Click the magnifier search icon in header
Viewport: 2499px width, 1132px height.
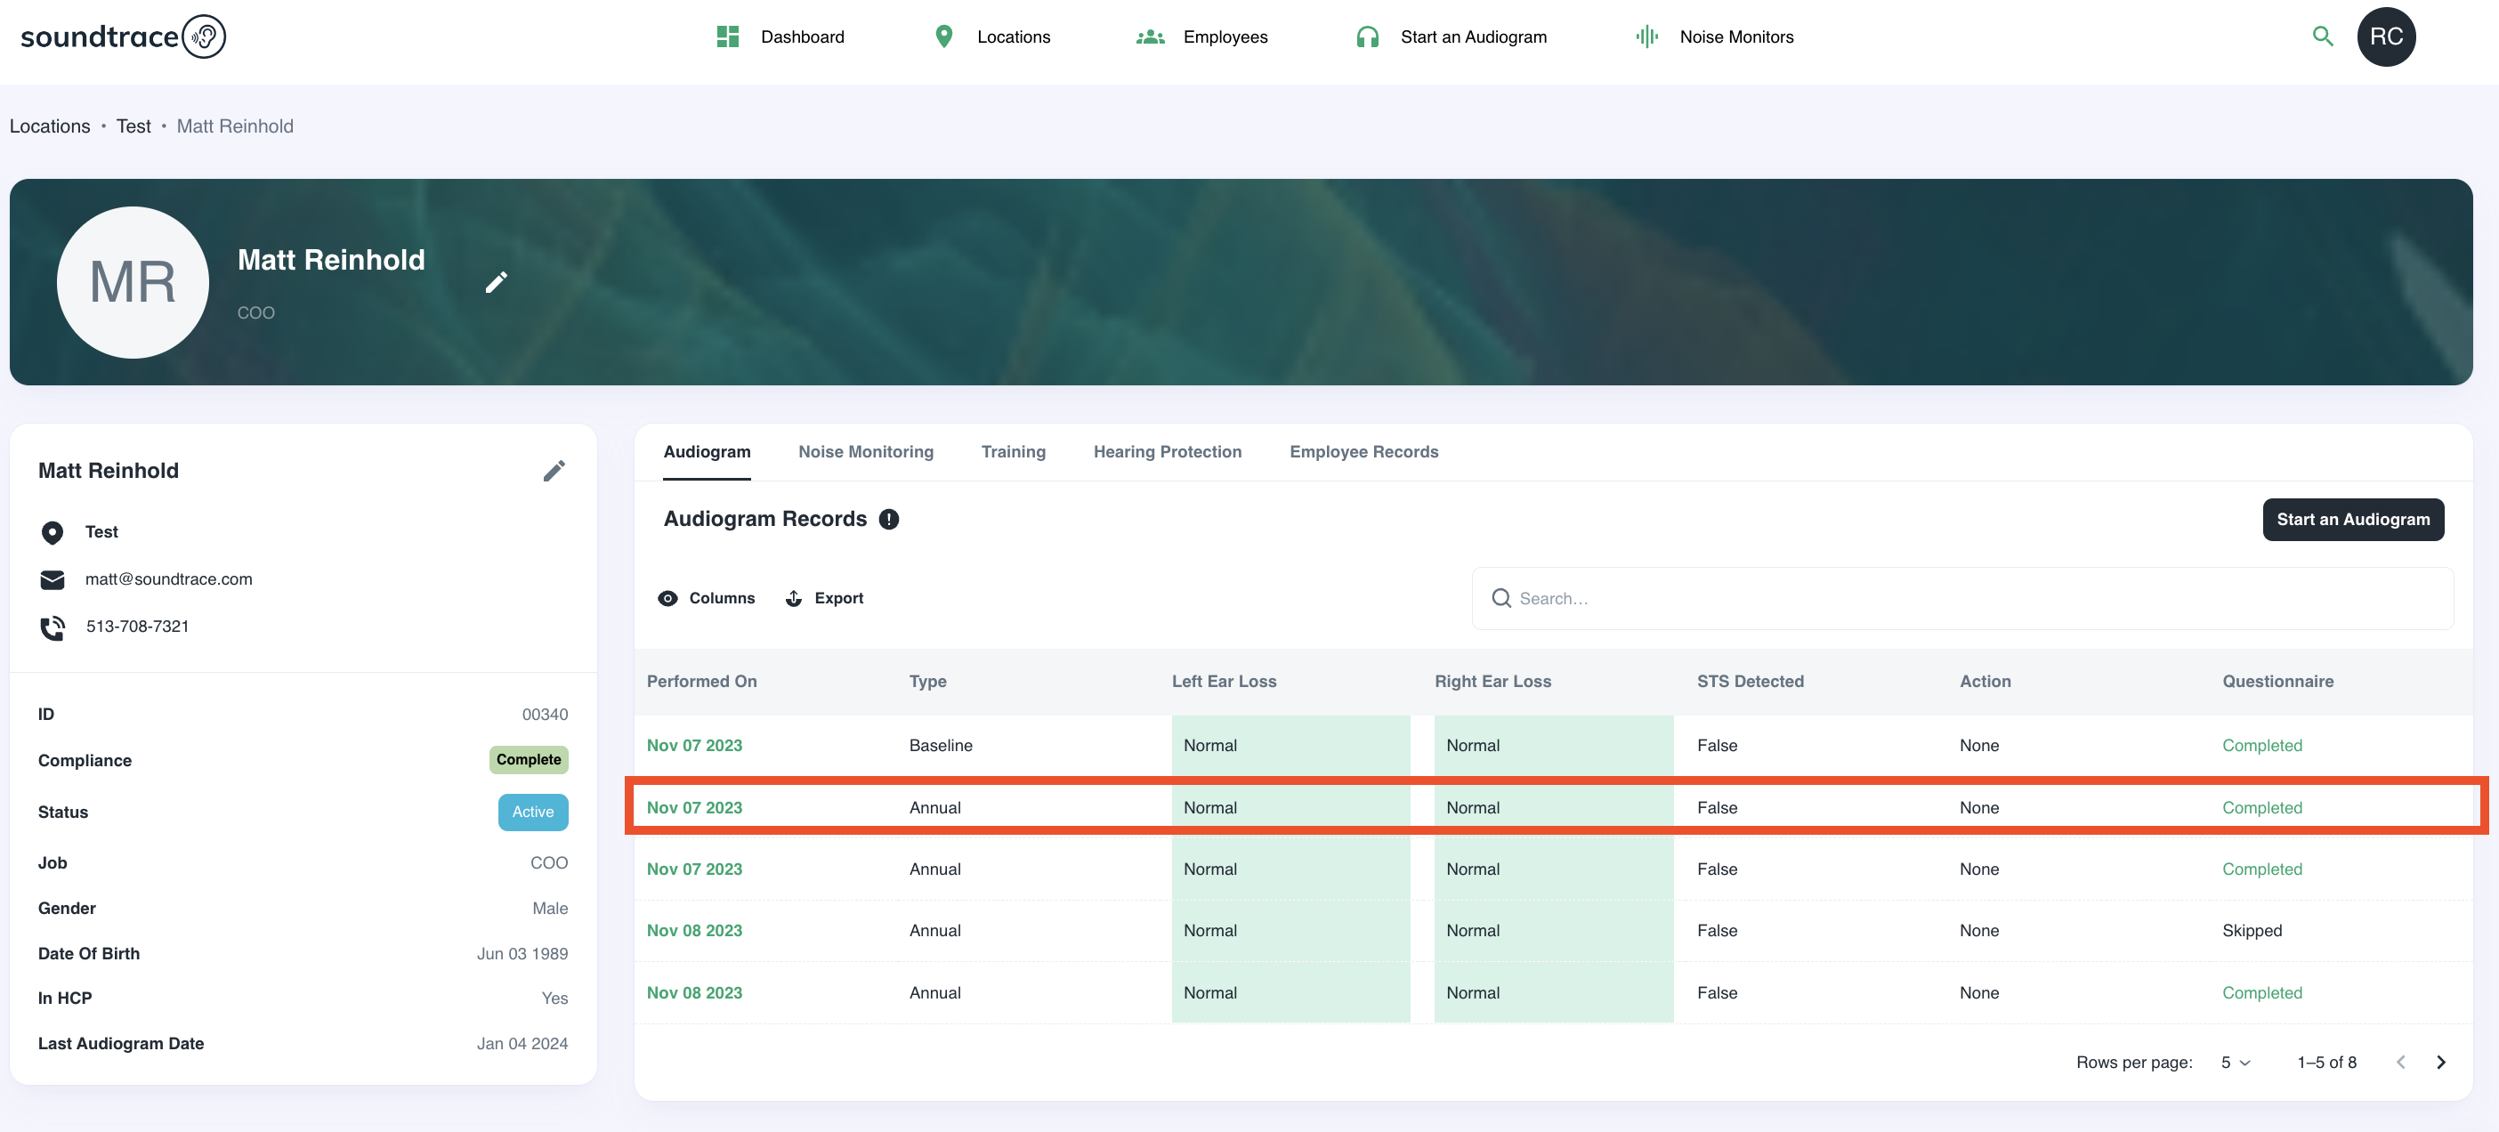[2322, 36]
